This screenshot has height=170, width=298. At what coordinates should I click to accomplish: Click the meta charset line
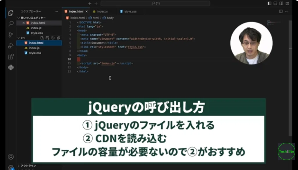[x=98, y=35]
